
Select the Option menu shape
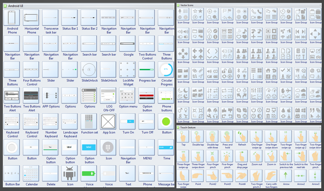coord(128,95)
